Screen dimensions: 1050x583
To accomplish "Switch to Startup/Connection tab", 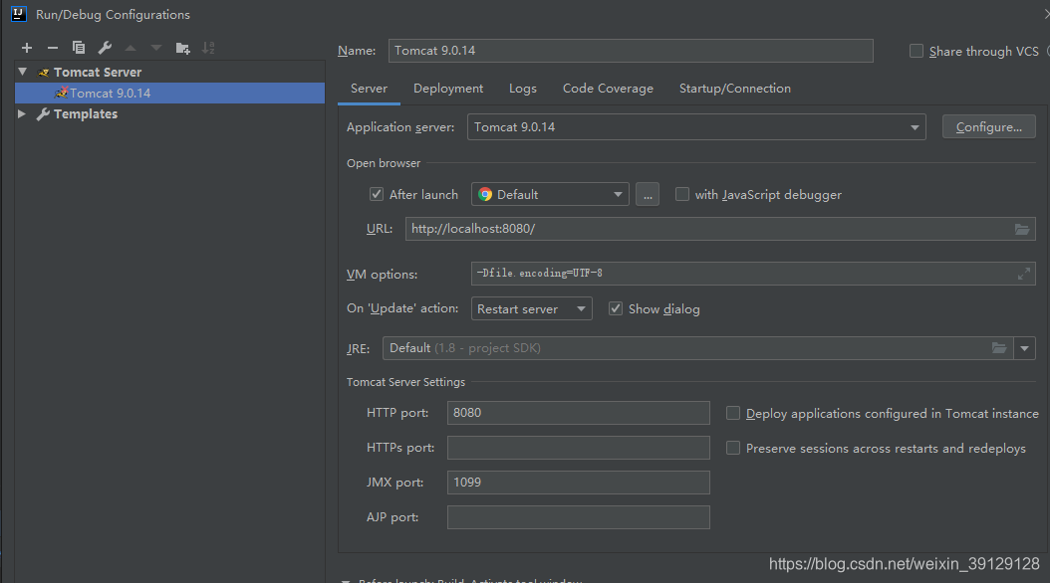I will click(734, 89).
